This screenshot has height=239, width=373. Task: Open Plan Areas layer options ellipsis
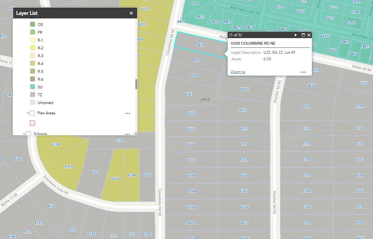(127, 113)
